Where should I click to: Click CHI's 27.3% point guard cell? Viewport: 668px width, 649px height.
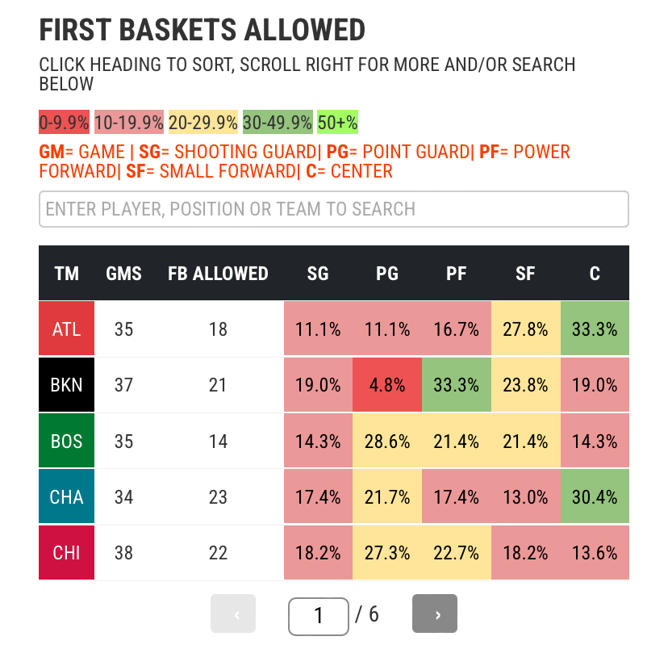[x=387, y=552]
